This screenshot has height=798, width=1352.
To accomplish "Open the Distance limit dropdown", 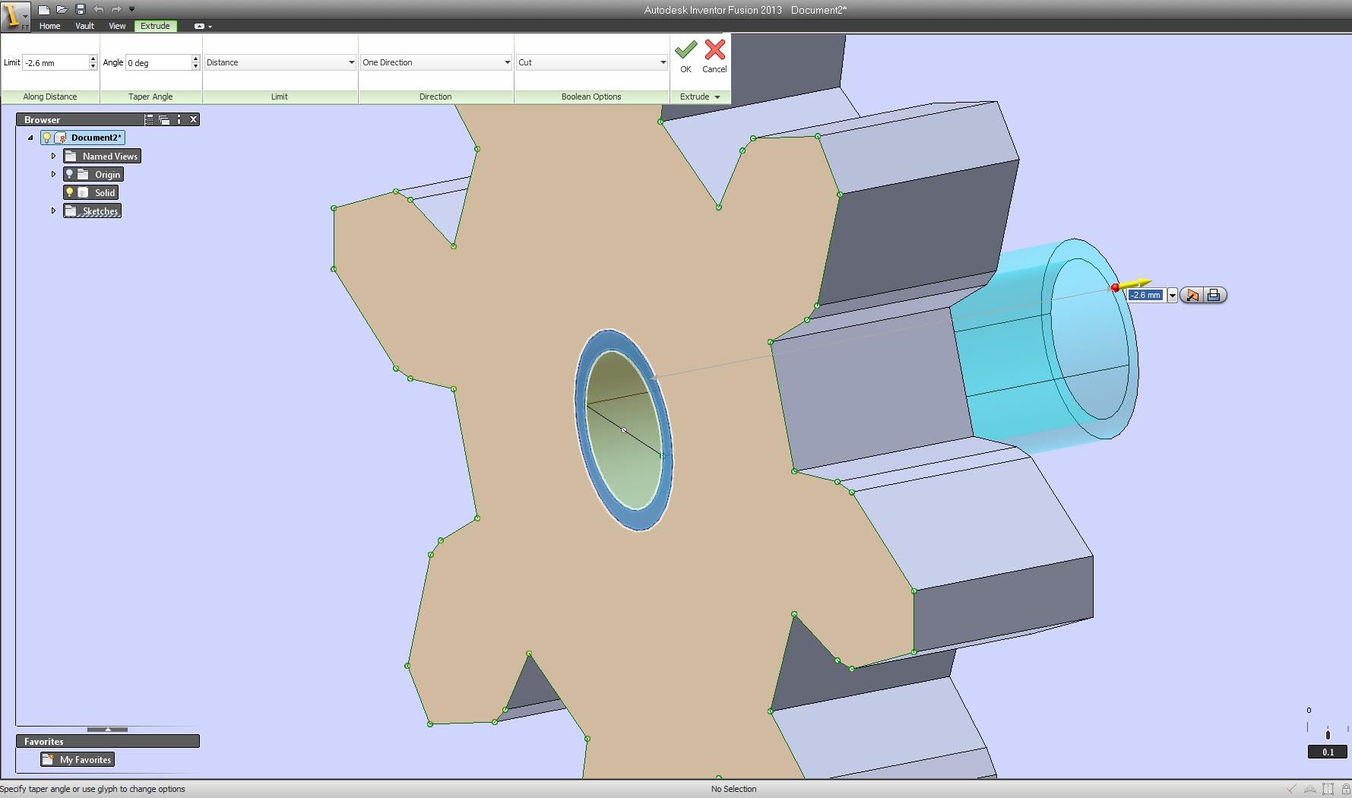I will 353,62.
